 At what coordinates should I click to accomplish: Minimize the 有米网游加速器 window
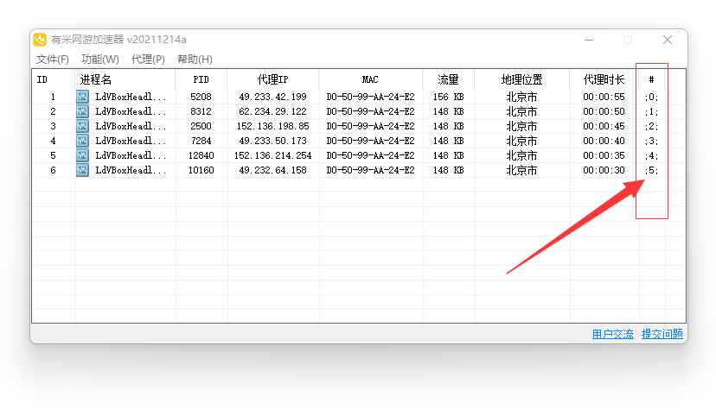pyautogui.click(x=589, y=40)
